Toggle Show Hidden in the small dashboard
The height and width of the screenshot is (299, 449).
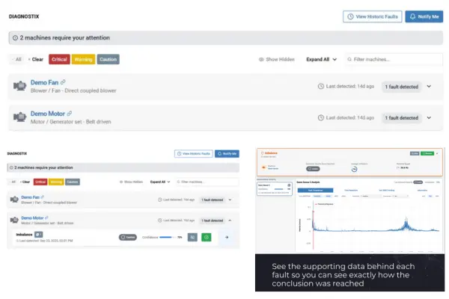[x=131, y=182]
